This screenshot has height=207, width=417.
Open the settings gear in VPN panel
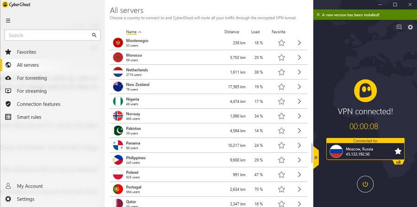[411, 27]
